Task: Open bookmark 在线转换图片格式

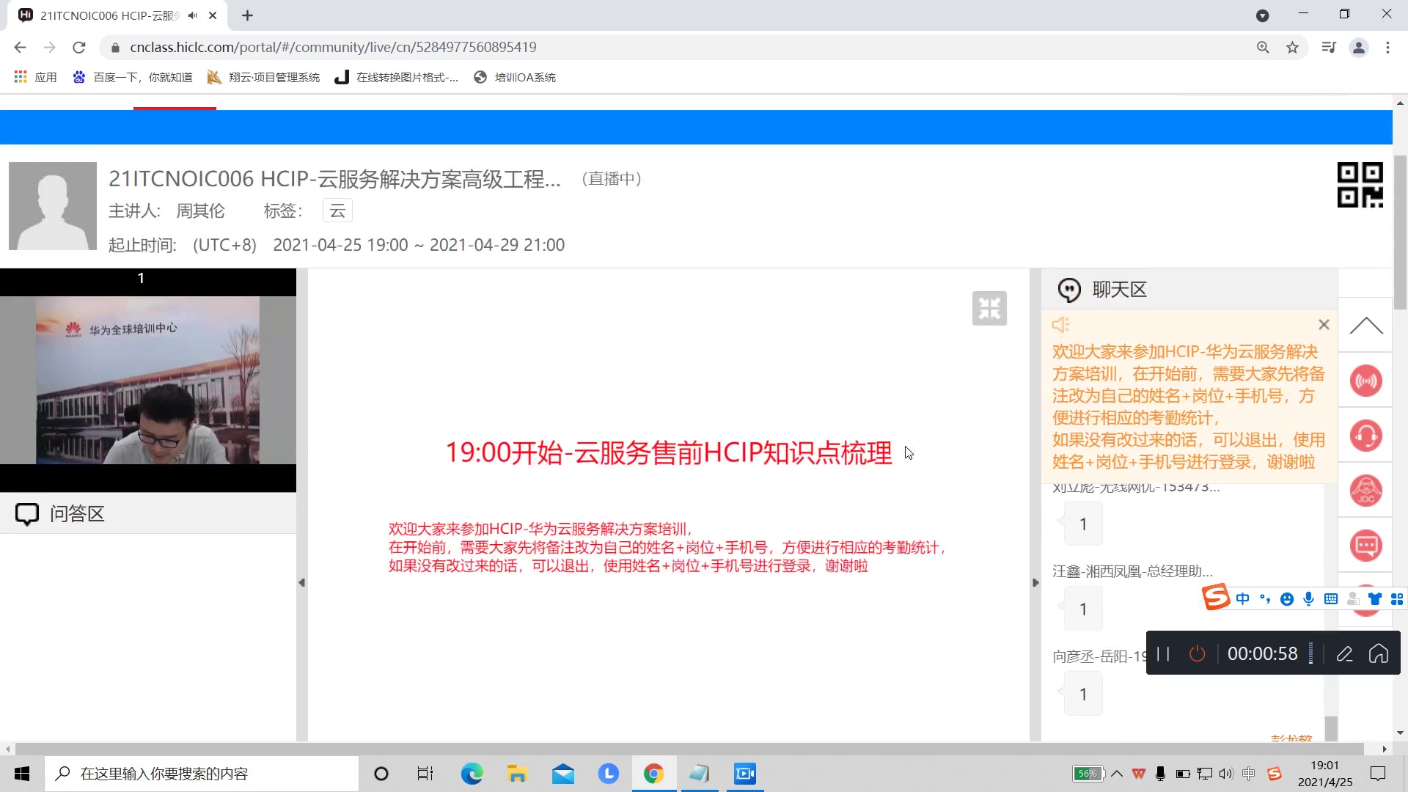Action: click(396, 77)
